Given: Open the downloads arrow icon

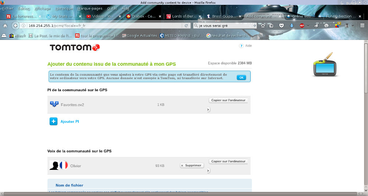Looking at the screenshot, I should (x=292, y=25).
